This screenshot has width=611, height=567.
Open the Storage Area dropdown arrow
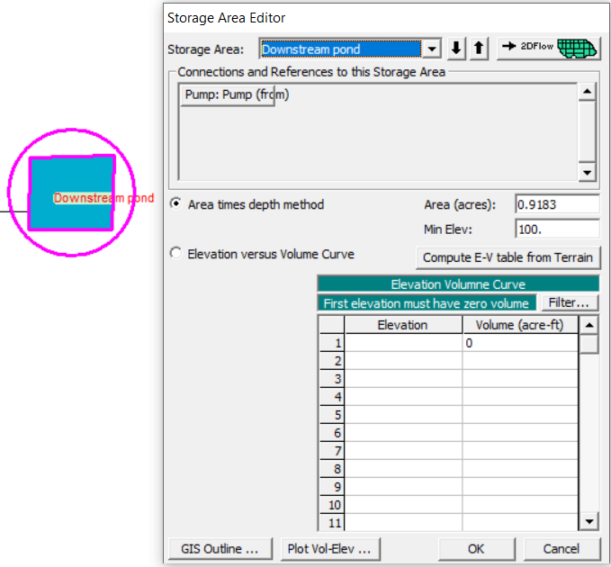pos(432,49)
